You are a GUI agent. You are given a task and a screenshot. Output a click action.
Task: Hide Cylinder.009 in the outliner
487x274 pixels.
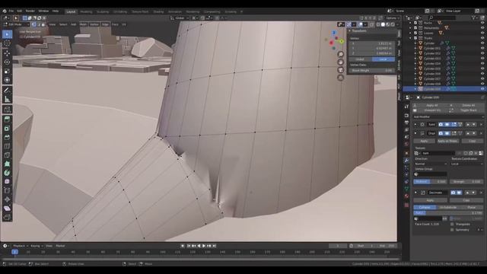tap(482, 89)
